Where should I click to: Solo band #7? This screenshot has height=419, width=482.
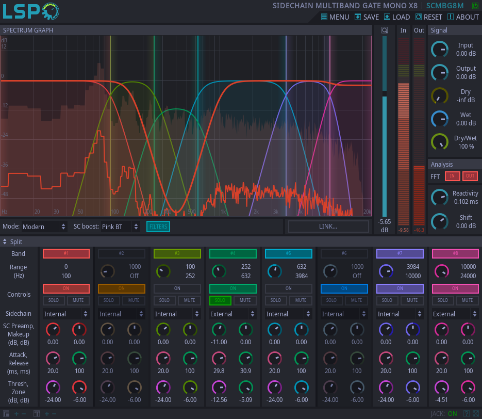click(387, 300)
